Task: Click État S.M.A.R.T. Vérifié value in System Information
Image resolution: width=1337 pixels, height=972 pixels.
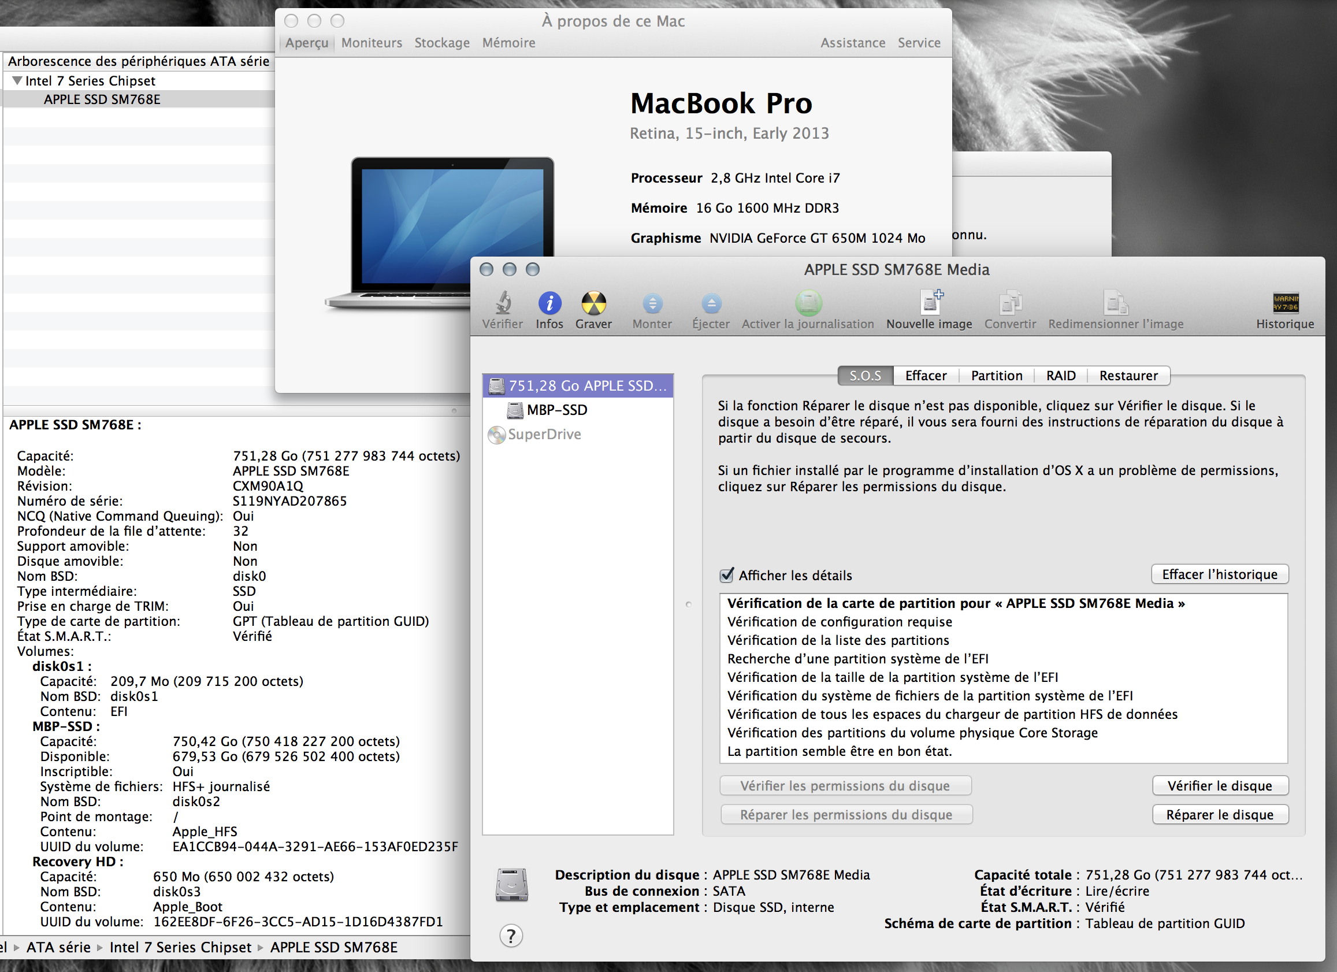Action: [x=252, y=637]
